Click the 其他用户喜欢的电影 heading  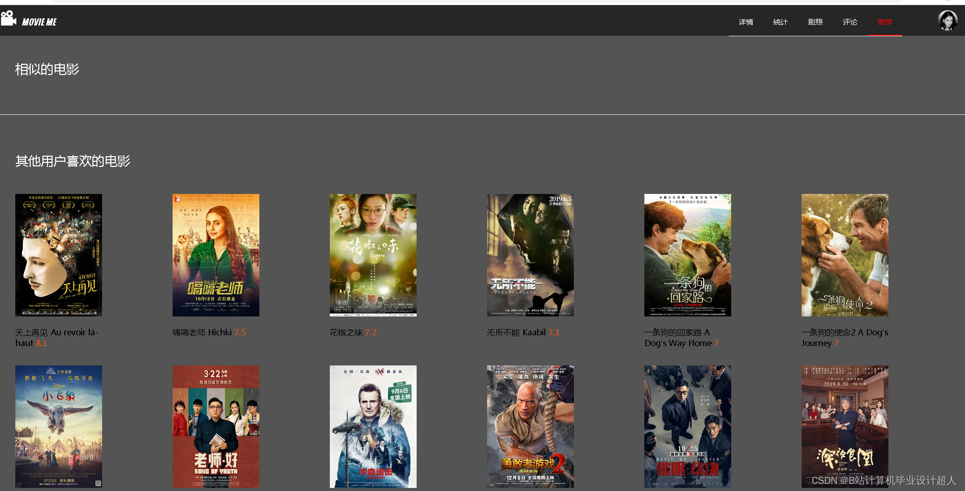pos(73,161)
